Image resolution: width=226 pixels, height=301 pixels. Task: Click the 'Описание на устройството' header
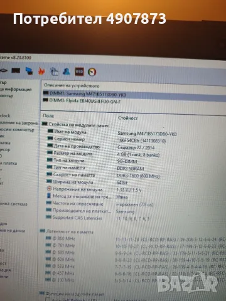(x=72, y=85)
